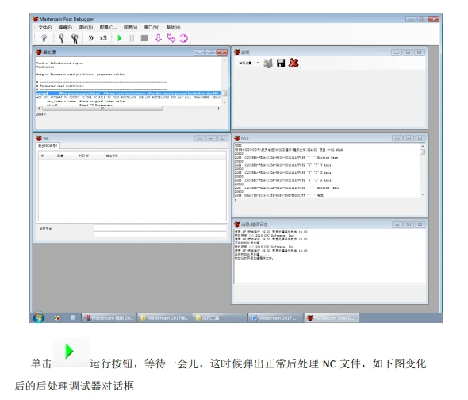Click the NCI window title icon
468x400 pixels.
(x=237, y=138)
